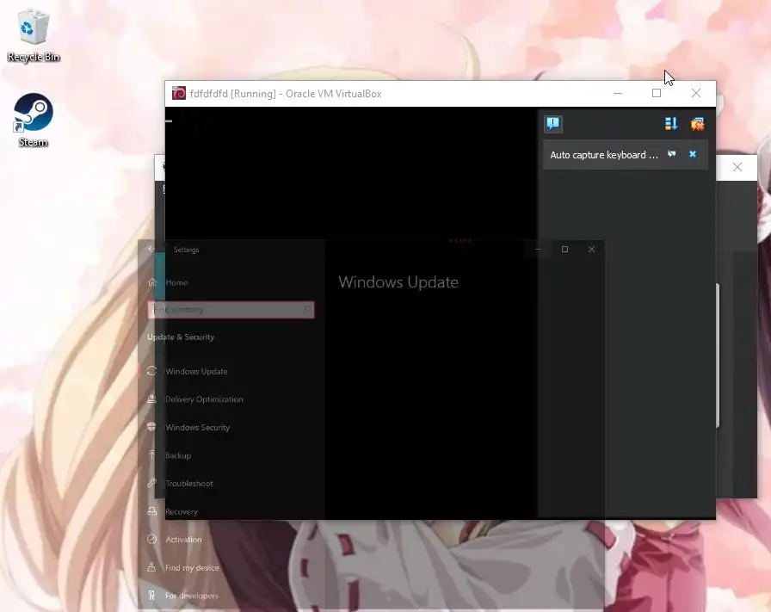Click the Activation checkmark circle icon
This screenshot has width=771, height=612.
pyautogui.click(x=152, y=539)
